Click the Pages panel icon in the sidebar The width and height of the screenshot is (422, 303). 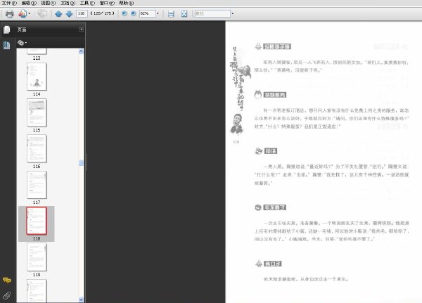[x=7, y=30]
